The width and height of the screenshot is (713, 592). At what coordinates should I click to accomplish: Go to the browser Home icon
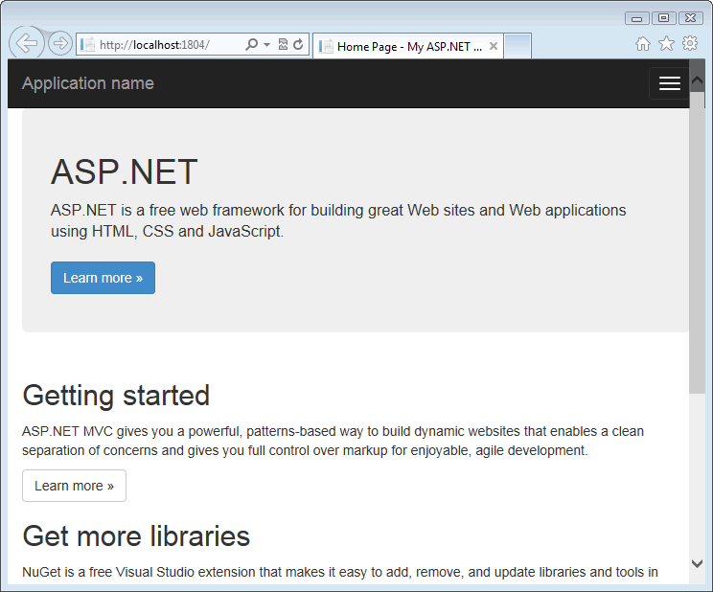(x=642, y=44)
